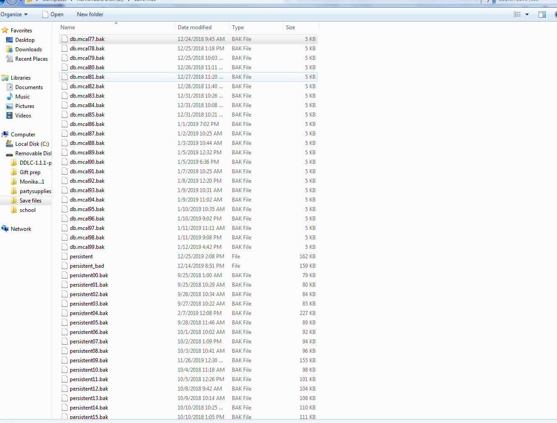Sort files by the Name column

(x=68, y=27)
